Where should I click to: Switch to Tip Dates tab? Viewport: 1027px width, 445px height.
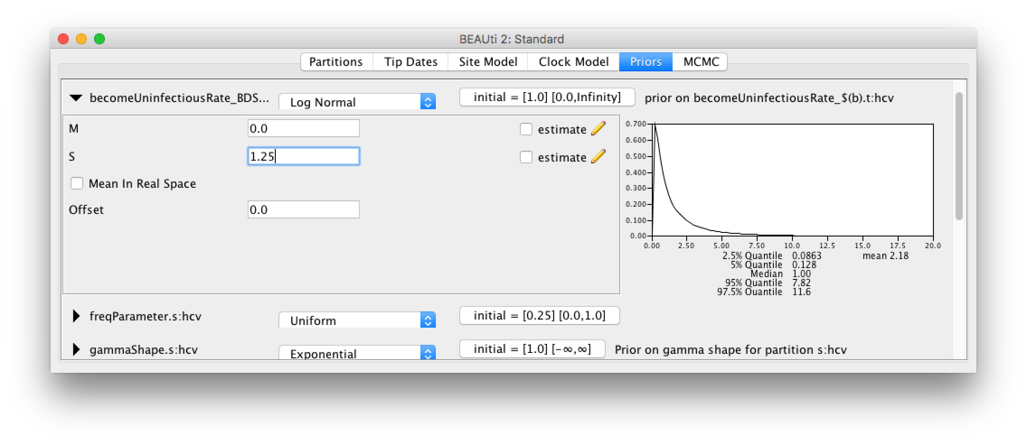[410, 62]
